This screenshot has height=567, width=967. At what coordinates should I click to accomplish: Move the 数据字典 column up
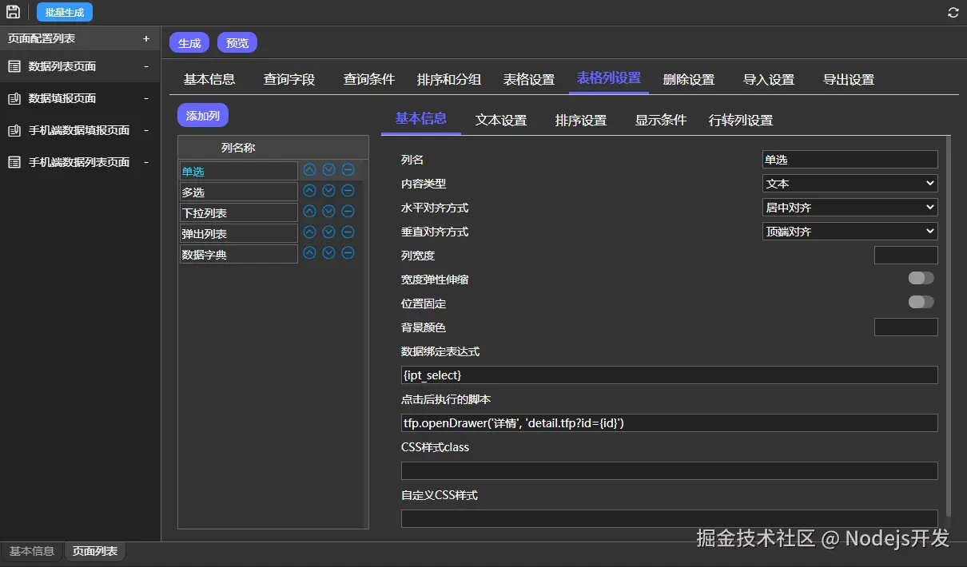tap(309, 253)
